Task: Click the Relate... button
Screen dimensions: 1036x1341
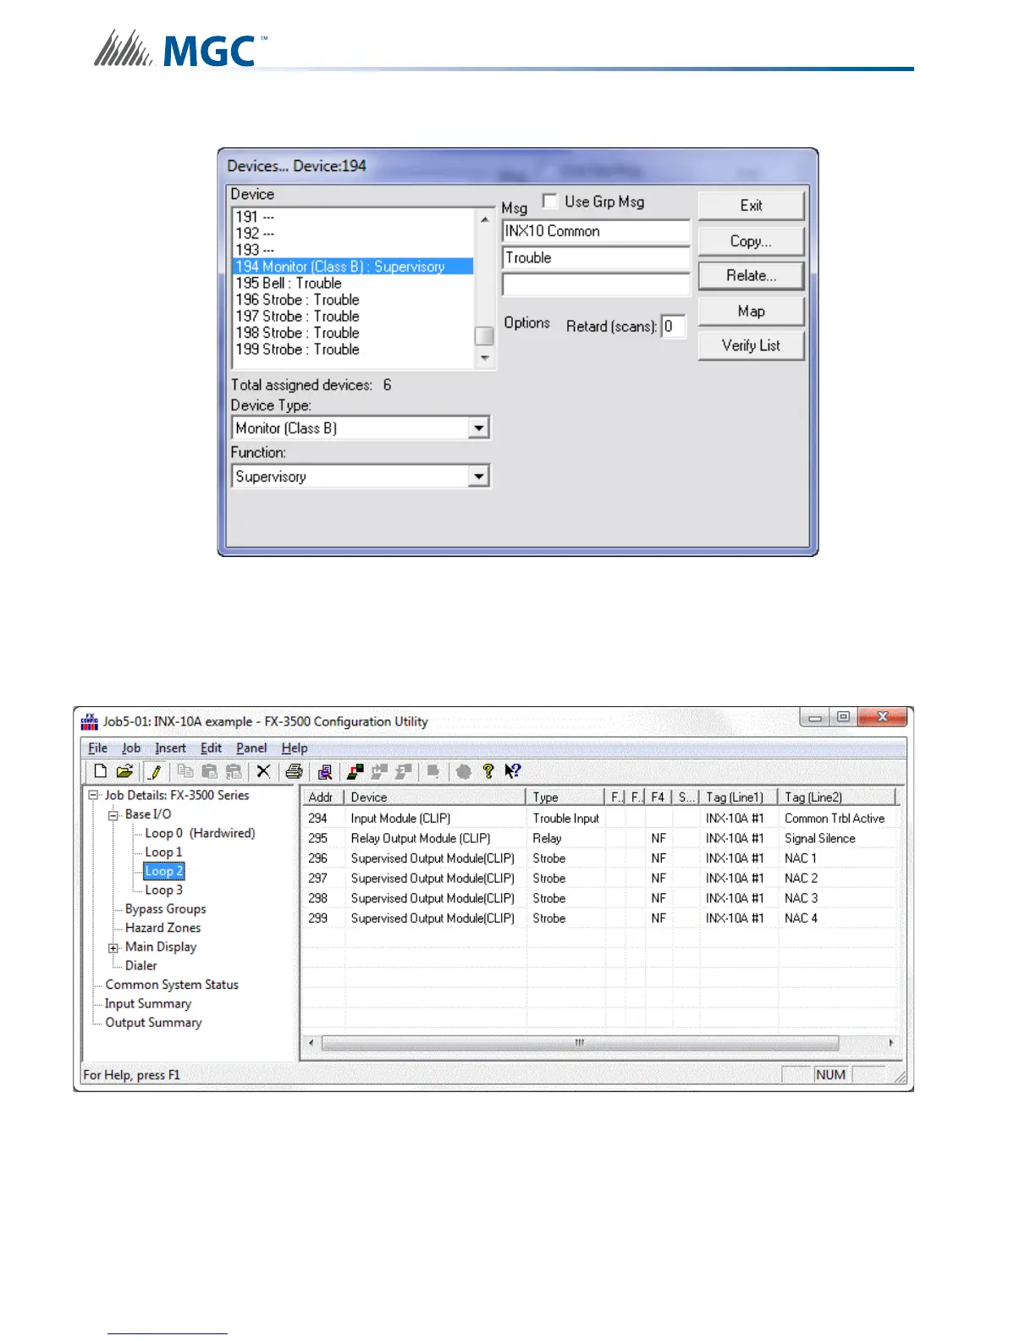Action: coord(751,276)
